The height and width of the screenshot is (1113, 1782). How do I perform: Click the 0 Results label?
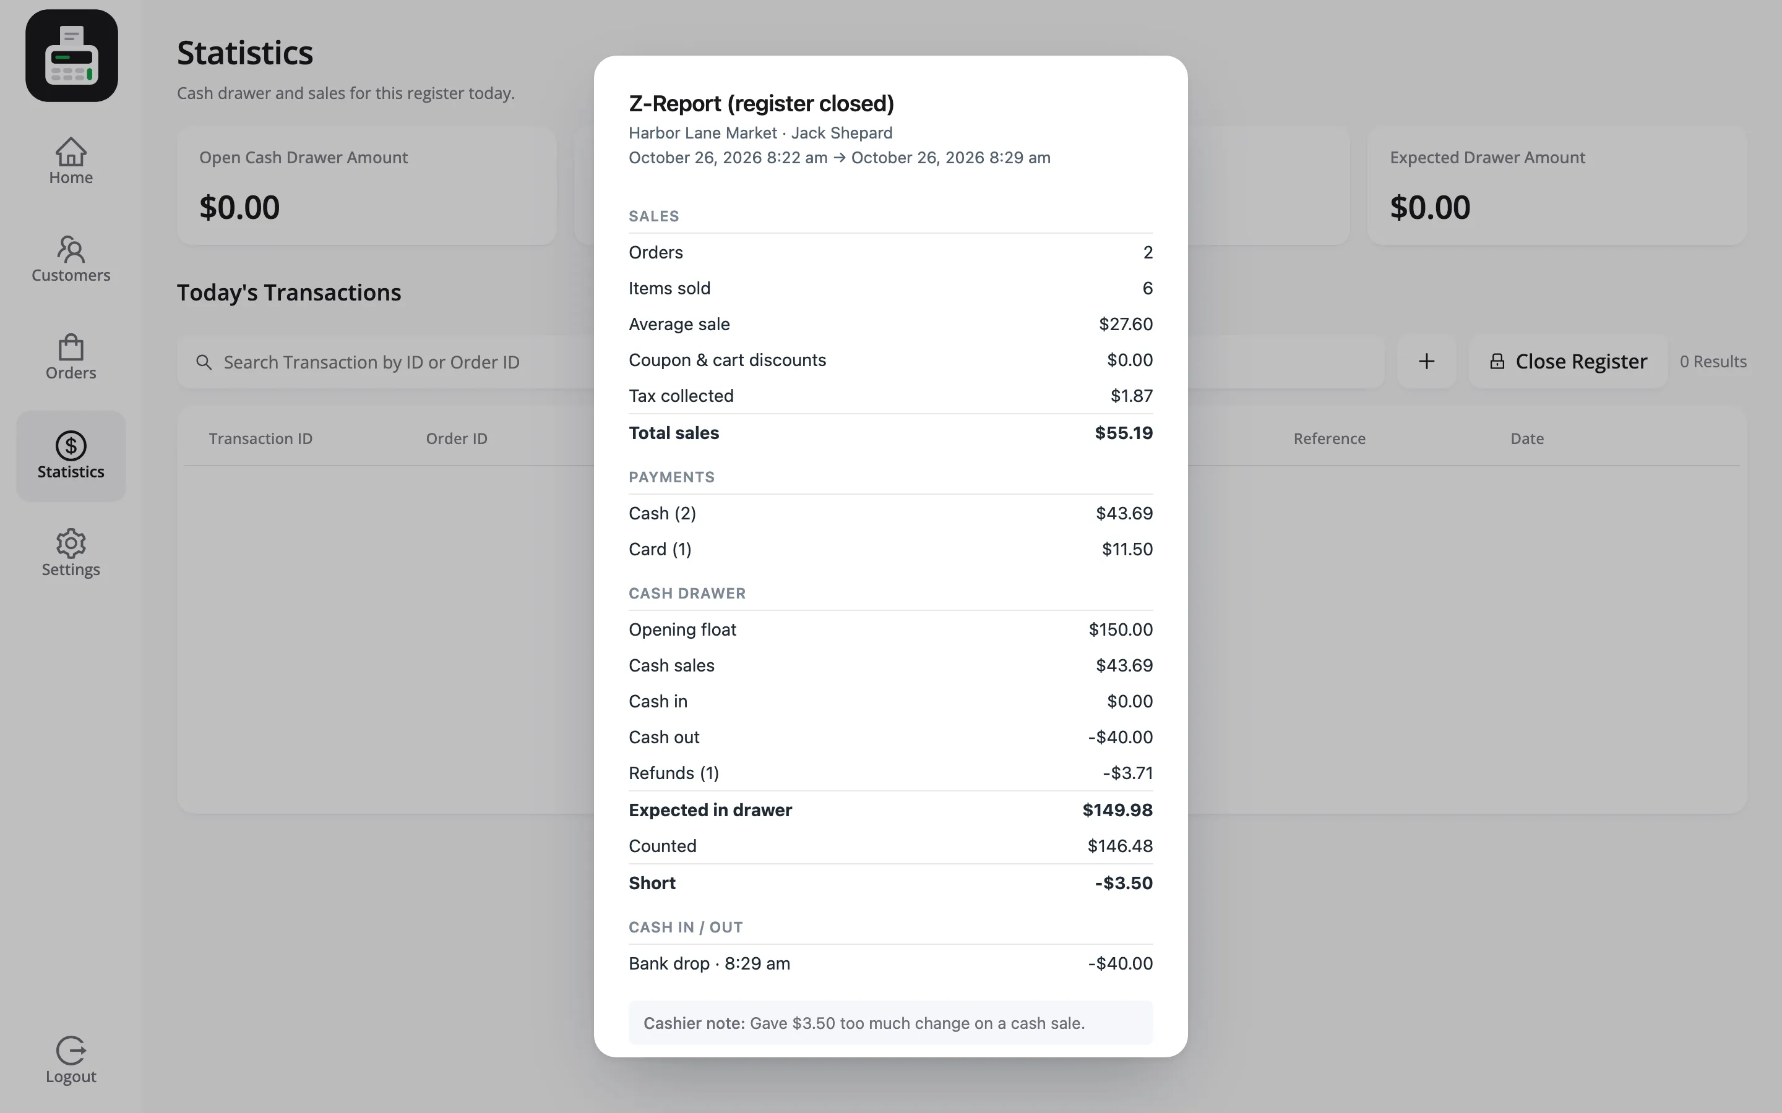click(1713, 362)
